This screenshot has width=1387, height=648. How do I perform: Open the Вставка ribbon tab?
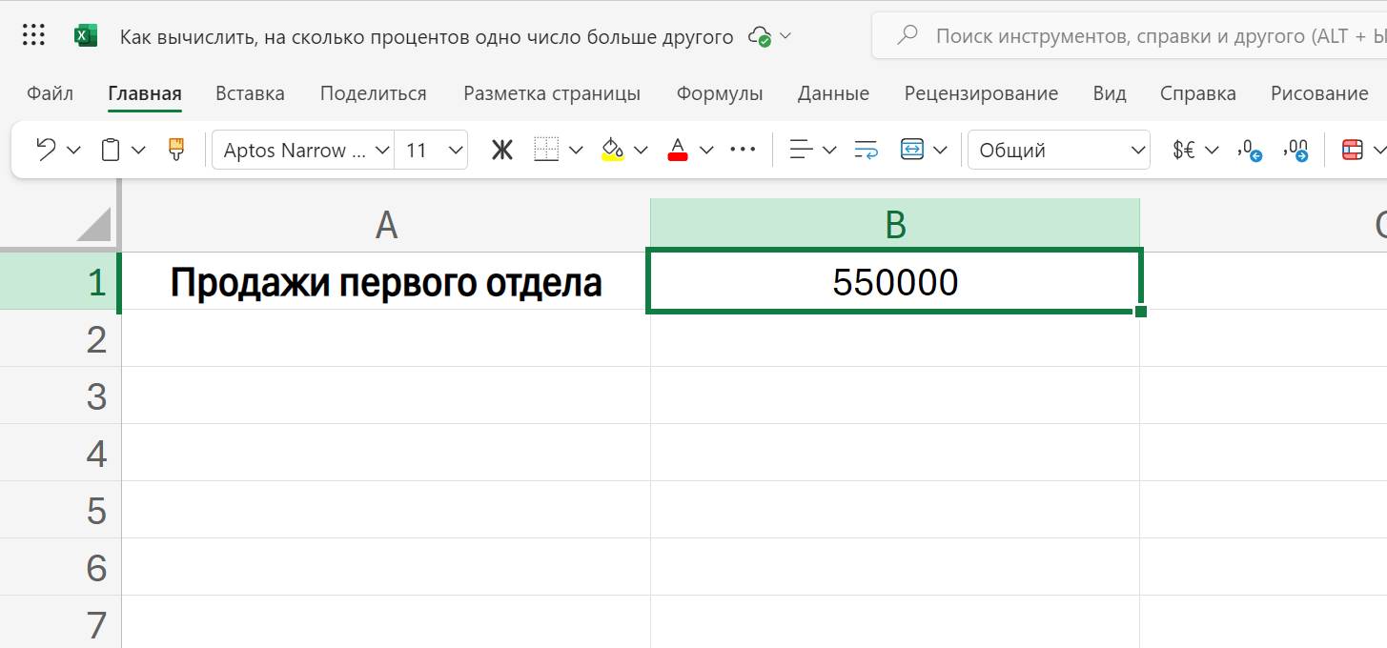click(249, 93)
